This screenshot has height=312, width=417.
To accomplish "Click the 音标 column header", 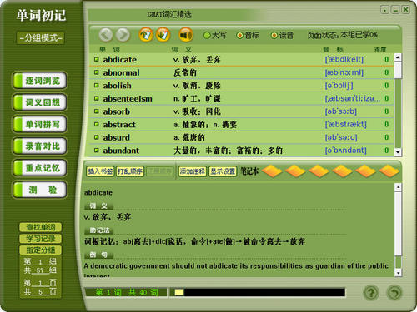I will pyautogui.click(x=334, y=49).
